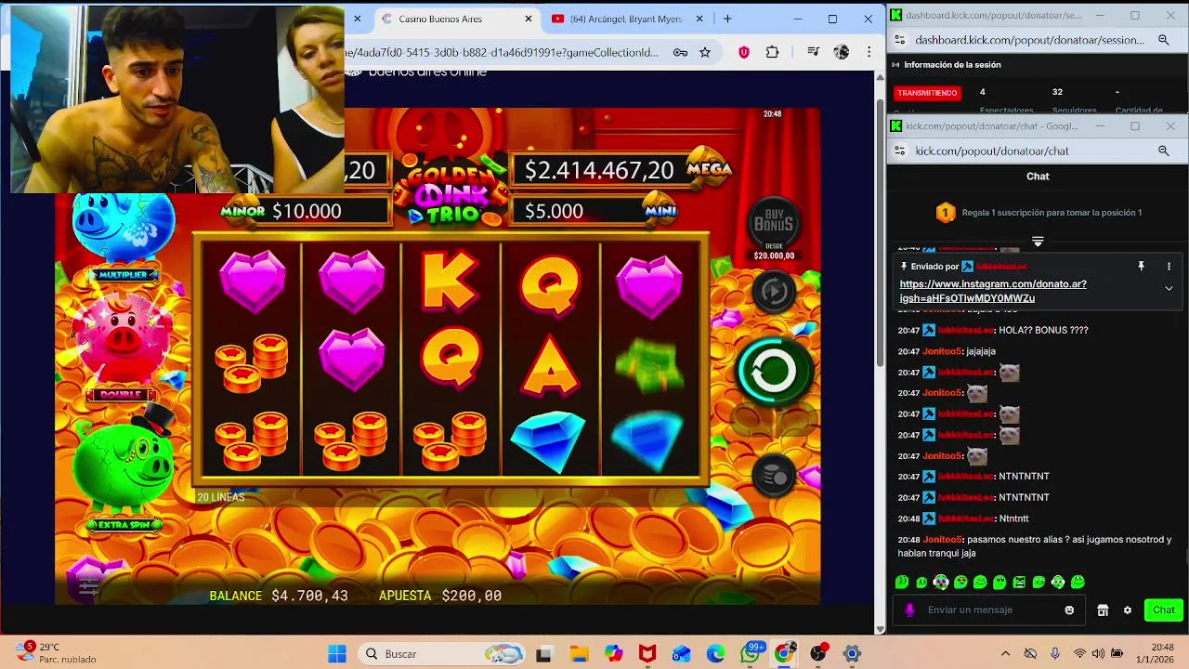The height and width of the screenshot is (669, 1189).
Task: Click the Transmitiendo status badge
Action: (927, 93)
